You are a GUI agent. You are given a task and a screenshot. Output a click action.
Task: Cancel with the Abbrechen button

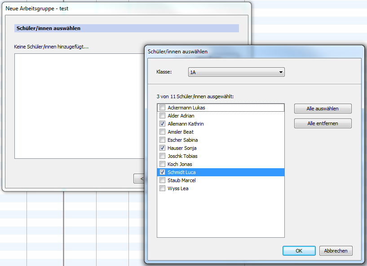coord(336,251)
